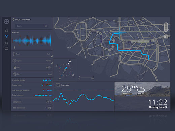Click the MONDAY label under temperature
The width and height of the screenshot is (175, 131).
point(126,94)
